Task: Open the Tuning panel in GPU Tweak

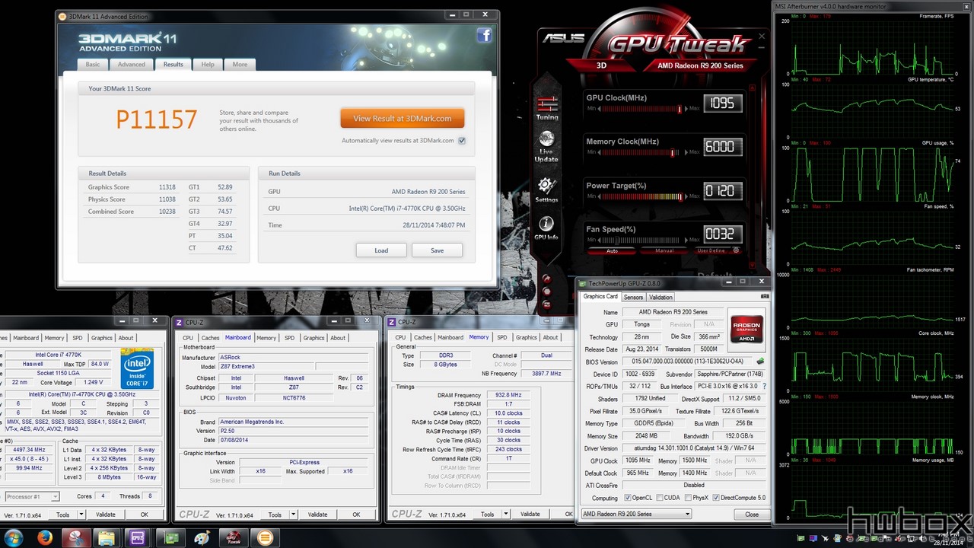Action: tap(546, 108)
